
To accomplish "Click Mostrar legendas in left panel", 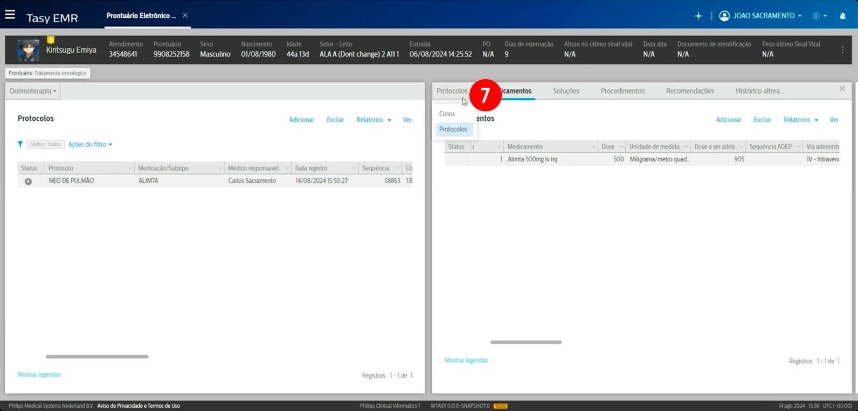I will [39, 375].
